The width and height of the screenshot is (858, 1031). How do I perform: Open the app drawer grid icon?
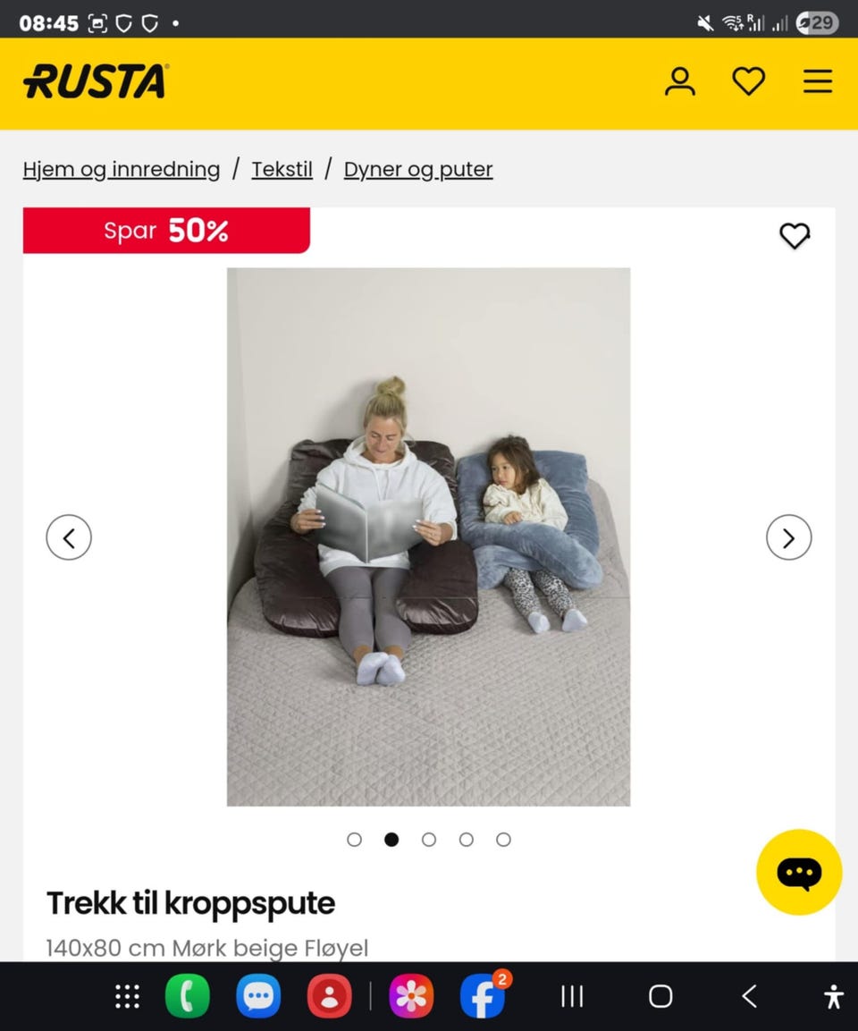coord(128,997)
